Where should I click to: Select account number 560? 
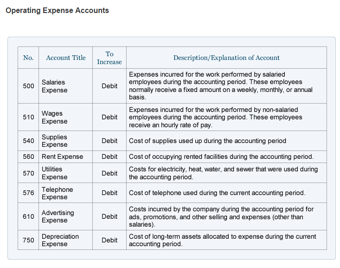coord(28,157)
